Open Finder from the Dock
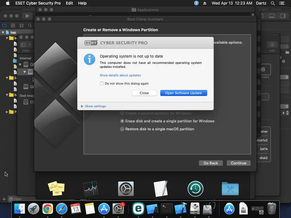This screenshot has width=291, height=218. point(20,209)
